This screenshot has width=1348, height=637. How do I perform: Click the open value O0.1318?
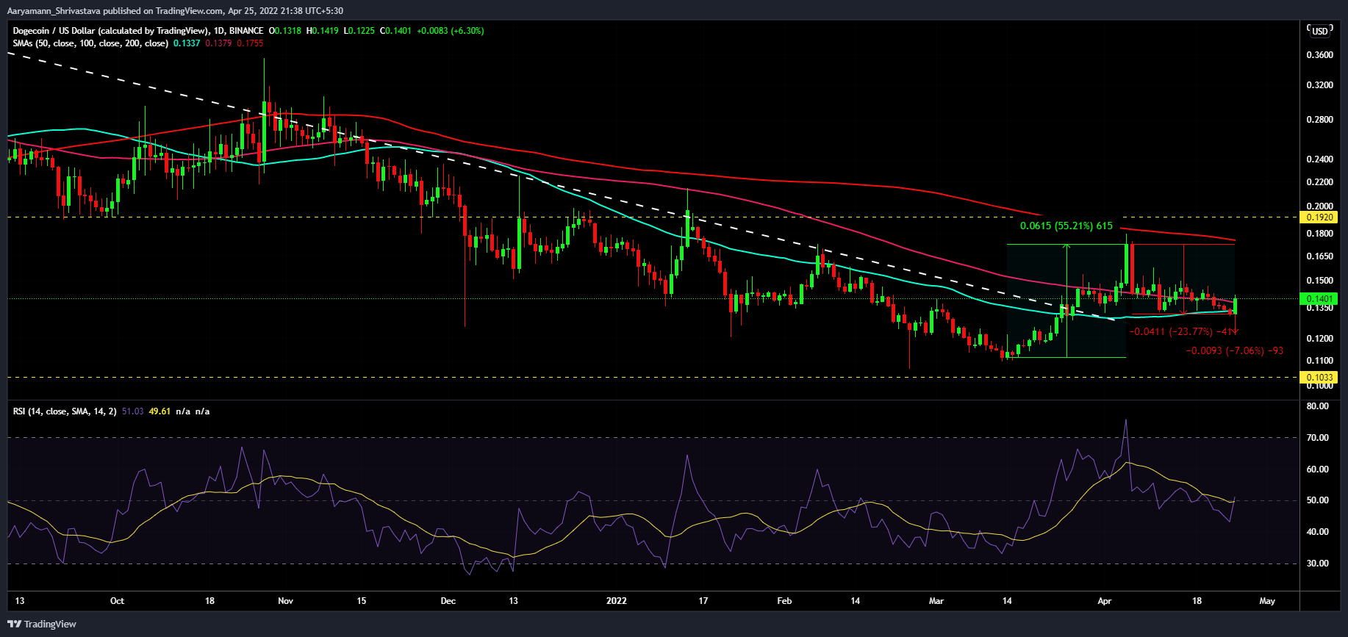point(285,31)
